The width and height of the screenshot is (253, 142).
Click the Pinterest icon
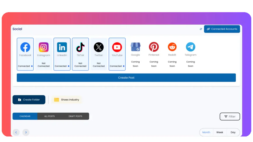154,47
